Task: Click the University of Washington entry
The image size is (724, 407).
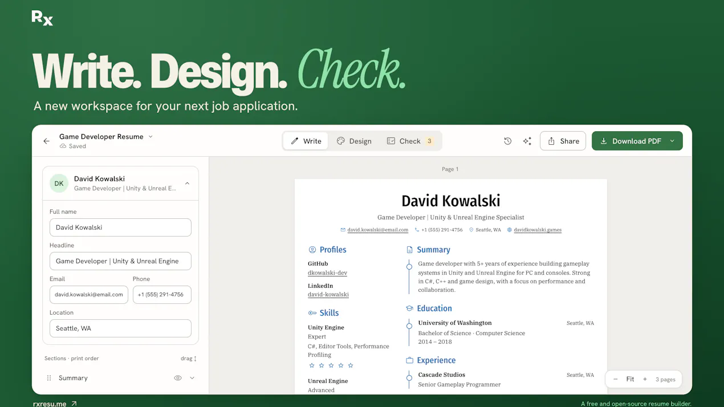Action: [455, 323]
